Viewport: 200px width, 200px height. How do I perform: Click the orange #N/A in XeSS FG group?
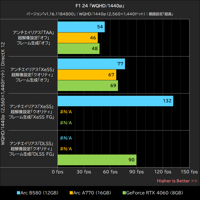coord(66,112)
